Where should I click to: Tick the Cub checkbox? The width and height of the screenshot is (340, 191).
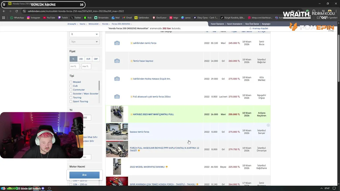pyautogui.click(x=71, y=86)
